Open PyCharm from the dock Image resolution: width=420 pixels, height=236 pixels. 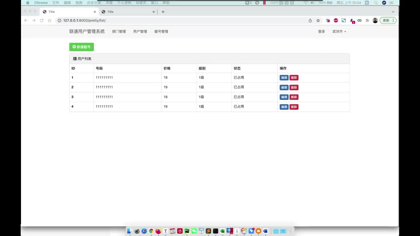click(x=187, y=231)
